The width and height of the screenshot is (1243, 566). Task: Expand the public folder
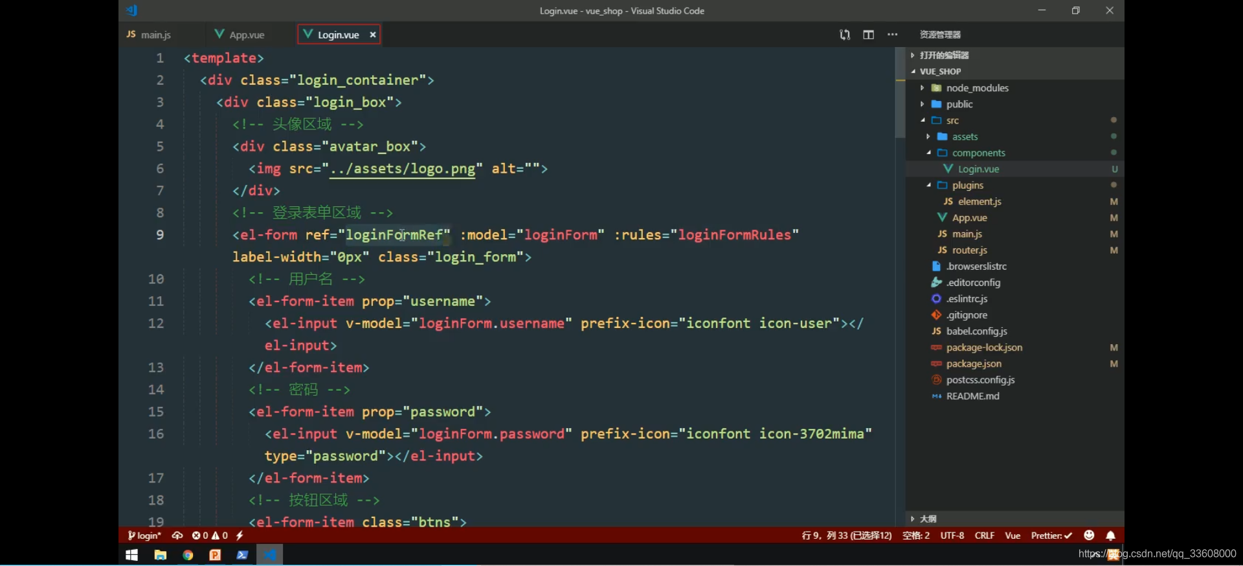click(x=922, y=104)
